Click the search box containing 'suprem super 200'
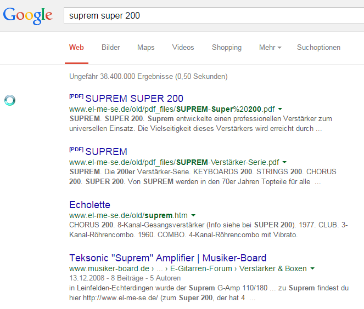 point(209,16)
